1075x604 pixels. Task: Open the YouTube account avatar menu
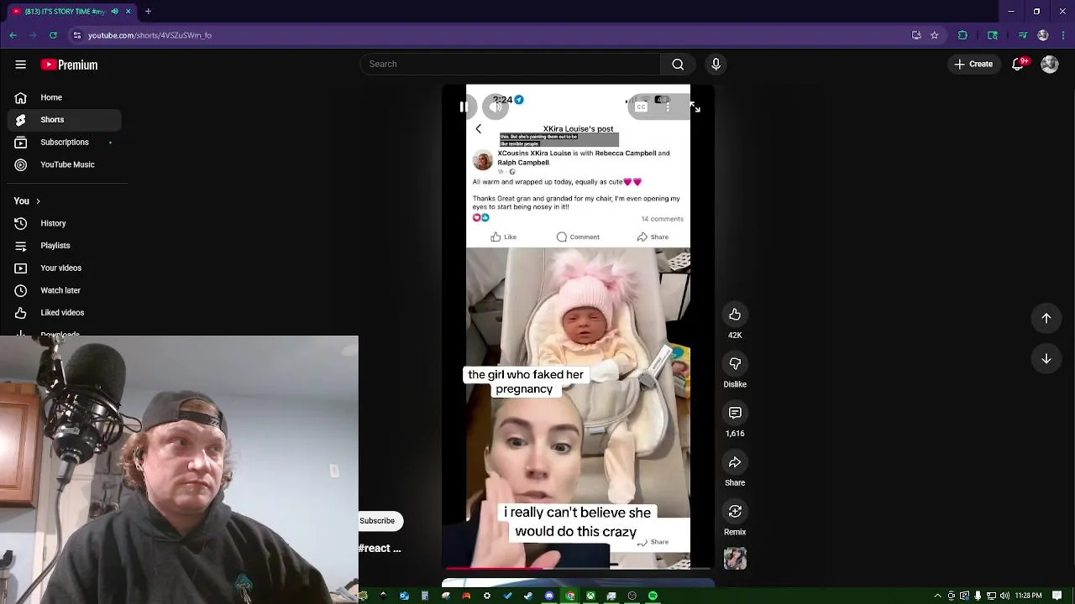1050,64
